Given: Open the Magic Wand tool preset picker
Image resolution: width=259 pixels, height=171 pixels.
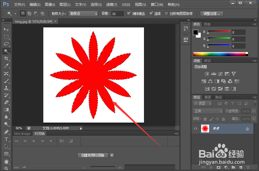Looking at the screenshot, I should tap(15, 14).
